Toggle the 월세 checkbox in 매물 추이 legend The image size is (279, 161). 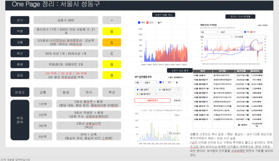tap(156, 23)
